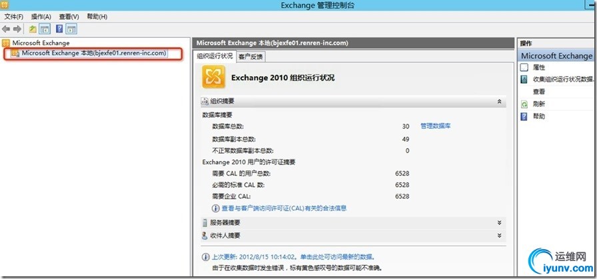597x279 pixels.
Task: Select Microsoft Exchange 本地 tree node
Action: pos(94,53)
